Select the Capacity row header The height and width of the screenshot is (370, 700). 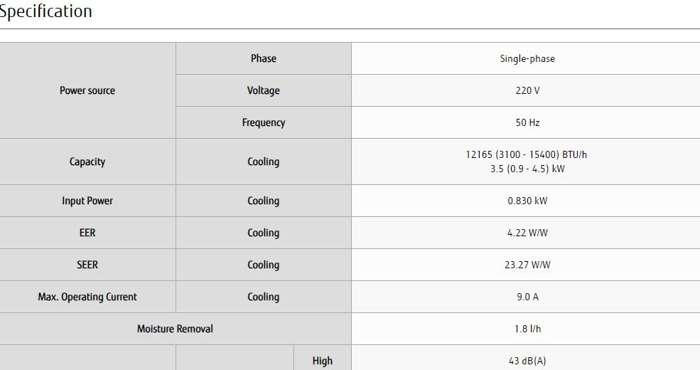point(87,162)
